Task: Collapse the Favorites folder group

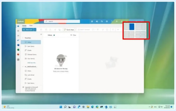Action: pos(23,38)
